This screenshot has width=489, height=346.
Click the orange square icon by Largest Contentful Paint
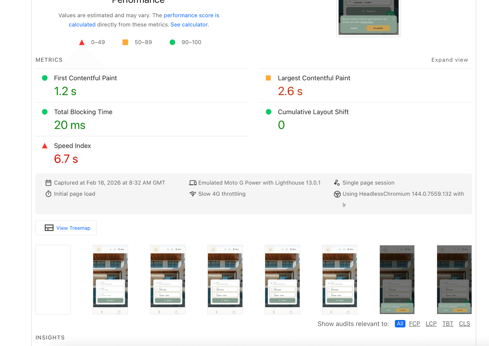coord(268,78)
